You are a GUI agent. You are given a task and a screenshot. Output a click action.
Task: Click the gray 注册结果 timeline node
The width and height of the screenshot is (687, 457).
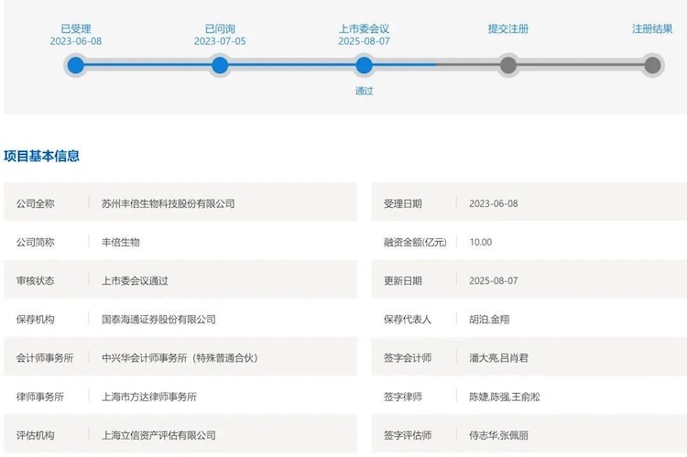[652, 65]
